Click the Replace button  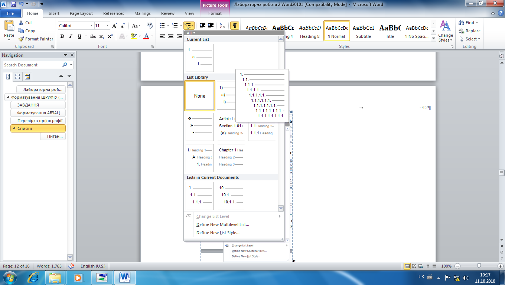(469, 31)
